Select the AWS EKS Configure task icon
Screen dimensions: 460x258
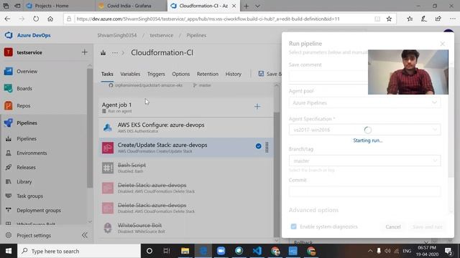[108, 128]
